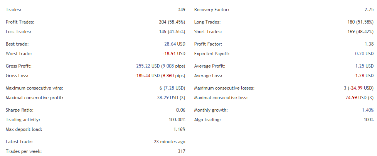Click the Best trade value 28.64 USD
The image size is (377, 156).
(x=175, y=44)
